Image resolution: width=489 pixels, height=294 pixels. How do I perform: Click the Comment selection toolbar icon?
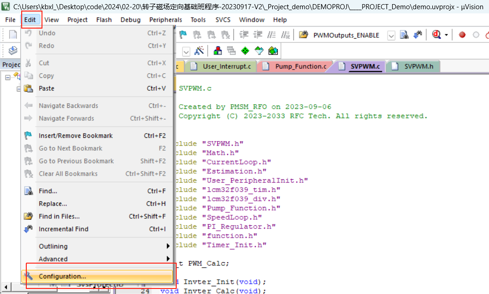[271, 35]
